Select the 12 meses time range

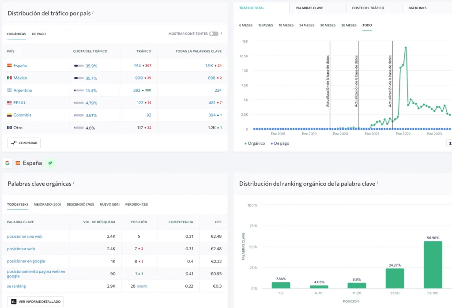tap(265, 25)
